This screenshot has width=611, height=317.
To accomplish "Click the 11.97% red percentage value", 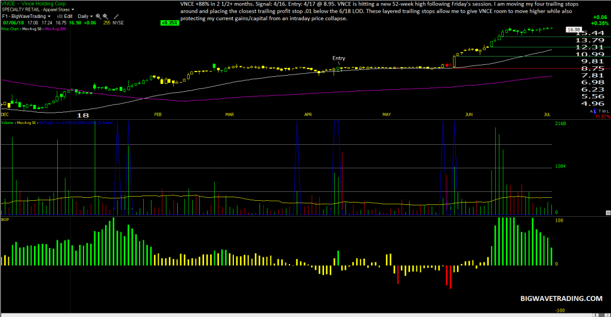I will pyautogui.click(x=603, y=117).
